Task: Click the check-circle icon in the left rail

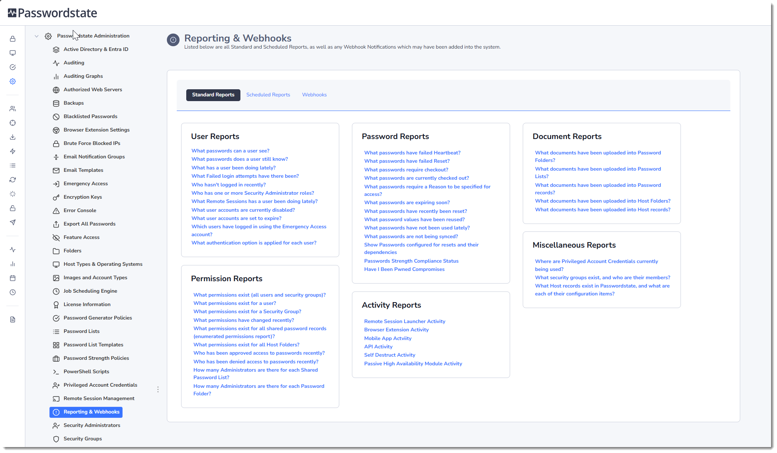Action: tap(13, 67)
